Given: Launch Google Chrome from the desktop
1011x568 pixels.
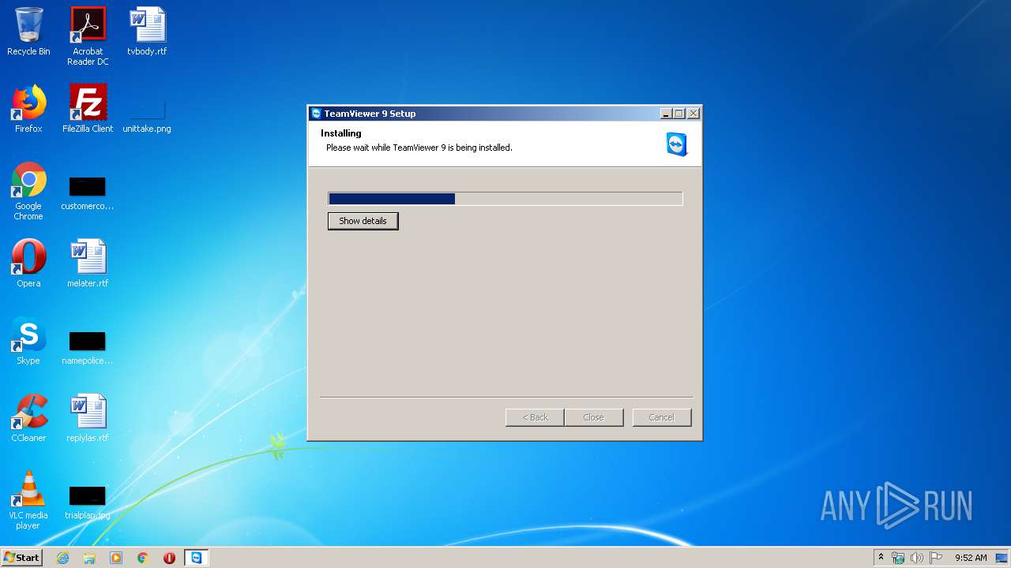Looking at the screenshot, I should point(28,191).
